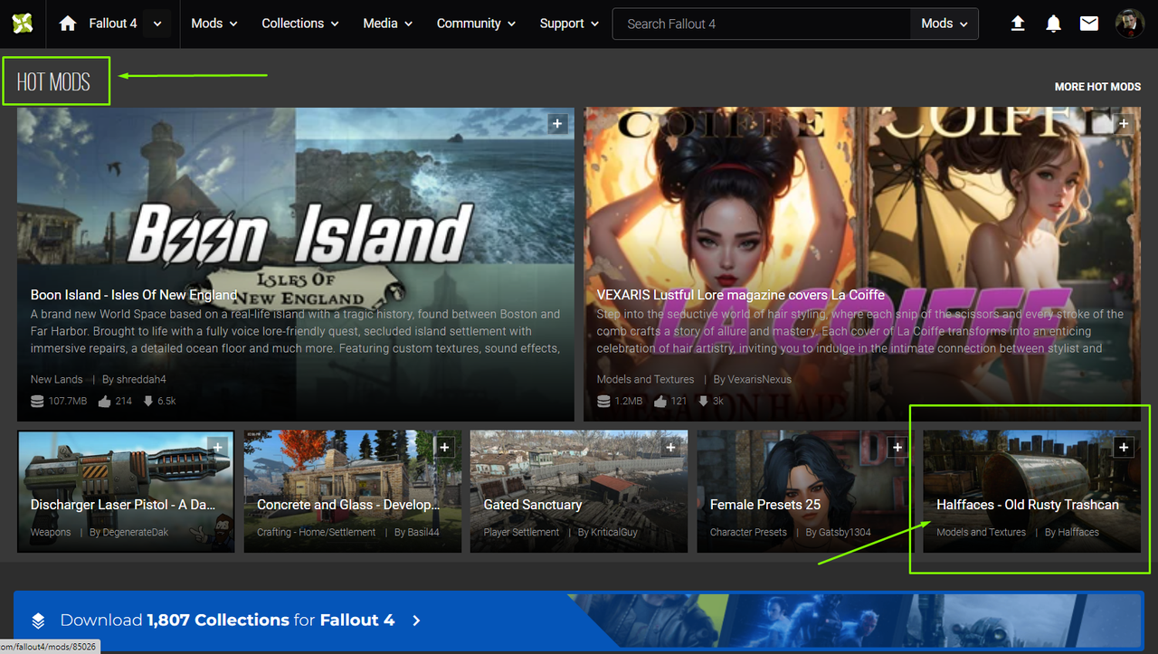Click plus icon on Gated Sanctuary tile
The image size is (1158, 654).
(670, 447)
